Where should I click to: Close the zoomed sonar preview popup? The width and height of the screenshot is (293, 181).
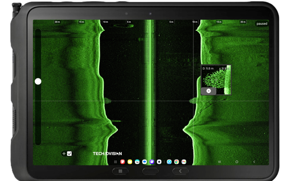pyautogui.click(x=208, y=91)
